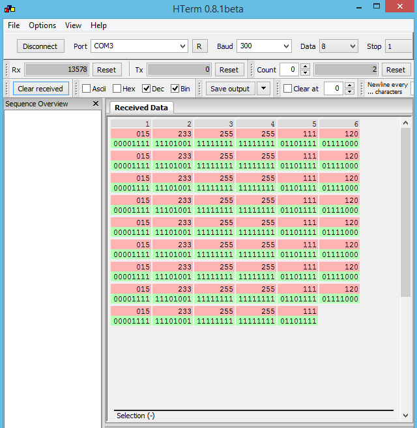
Task: Select the first row binary 11101001
Action: click(173, 144)
